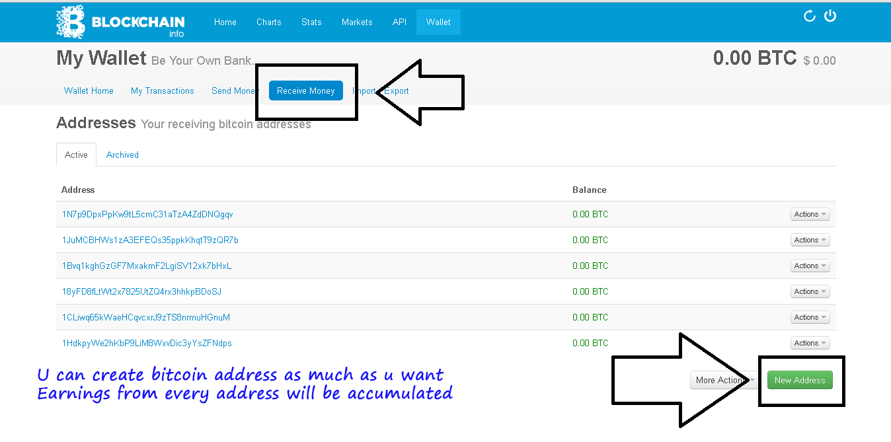Click the power logout icon
This screenshot has width=891, height=442.
(830, 16)
